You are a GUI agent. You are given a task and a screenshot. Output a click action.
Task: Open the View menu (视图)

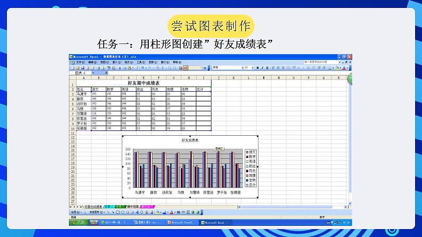105,62
